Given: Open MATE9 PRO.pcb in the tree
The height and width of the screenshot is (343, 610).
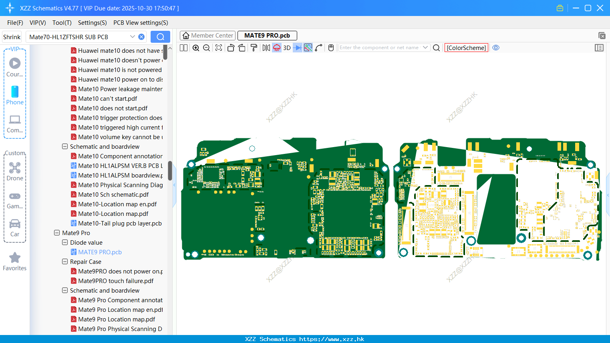Looking at the screenshot, I should [x=100, y=252].
